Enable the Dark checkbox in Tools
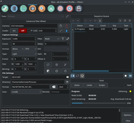 pos(125,85)
